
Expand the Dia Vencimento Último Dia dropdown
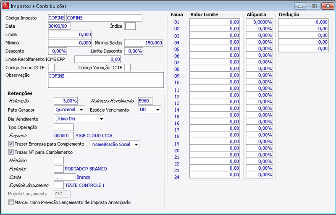pyautogui.click(x=79, y=119)
